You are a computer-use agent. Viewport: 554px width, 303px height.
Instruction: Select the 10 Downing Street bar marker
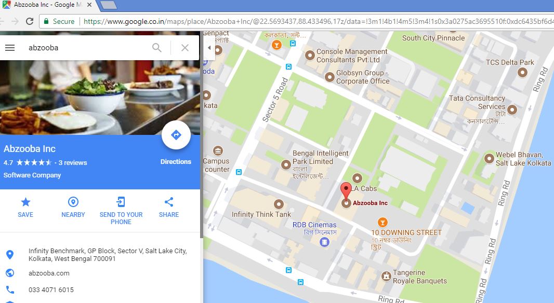[382, 222]
